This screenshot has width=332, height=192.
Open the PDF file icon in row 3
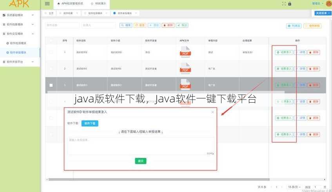pyautogui.click(x=185, y=85)
